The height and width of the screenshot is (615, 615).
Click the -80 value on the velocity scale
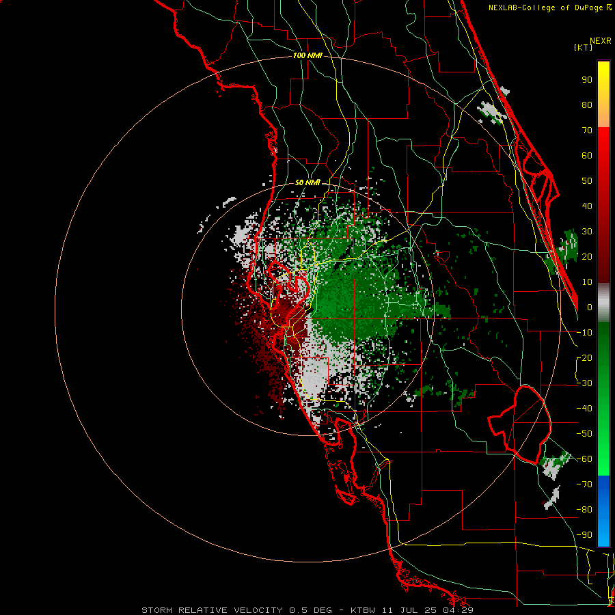[x=584, y=510]
